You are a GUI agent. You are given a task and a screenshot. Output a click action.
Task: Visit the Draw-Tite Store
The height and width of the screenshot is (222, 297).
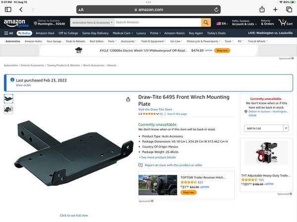click(x=155, y=109)
